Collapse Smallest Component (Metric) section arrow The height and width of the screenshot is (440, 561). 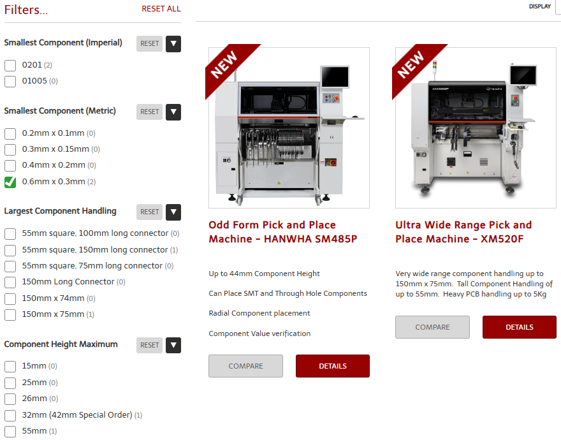tap(173, 112)
